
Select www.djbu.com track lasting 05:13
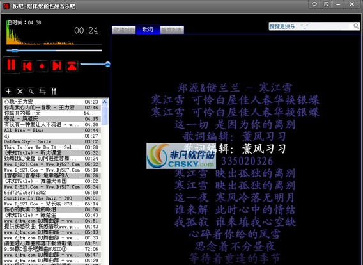[52, 232]
